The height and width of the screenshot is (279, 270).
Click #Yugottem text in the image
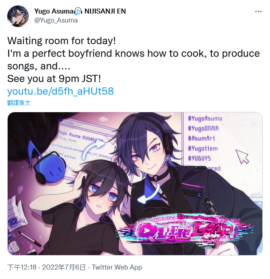pyautogui.click(x=203, y=148)
